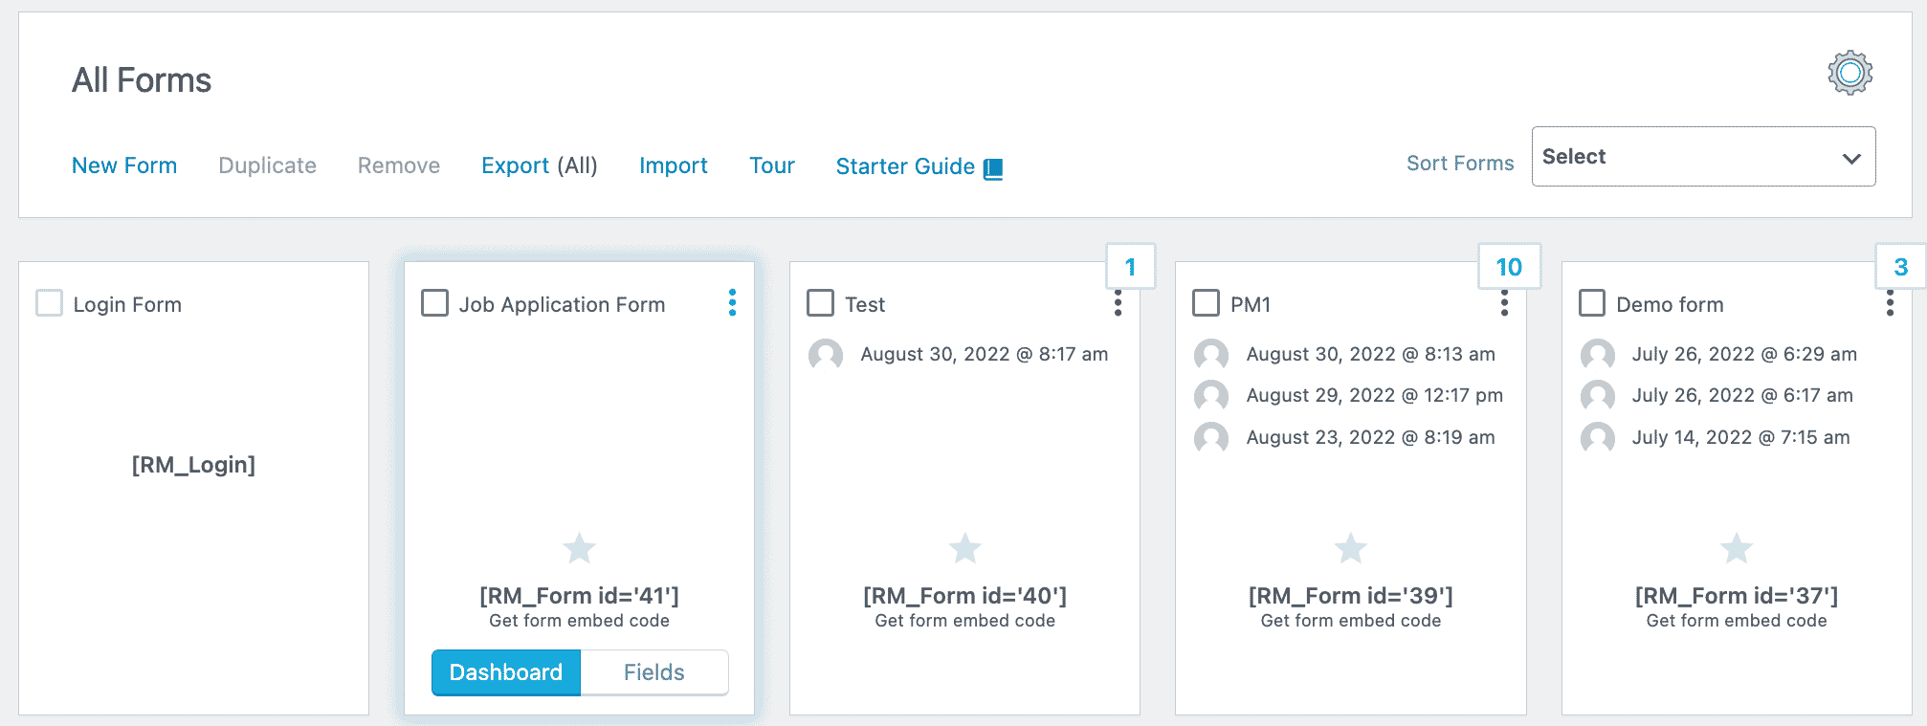This screenshot has width=1927, height=726.
Task: Click the Import link
Action: click(x=673, y=165)
